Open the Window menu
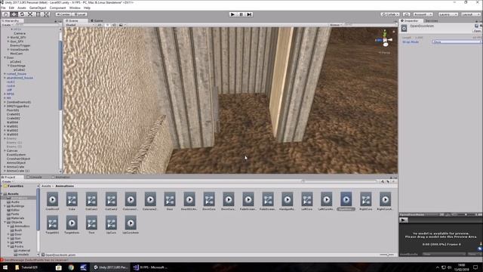Viewport: 483px width, 272px height. point(75,8)
